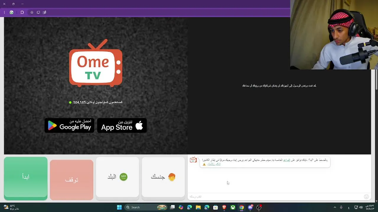This screenshot has height=212, width=378.
Task: Open Discord from the taskbar
Action: [250, 207]
